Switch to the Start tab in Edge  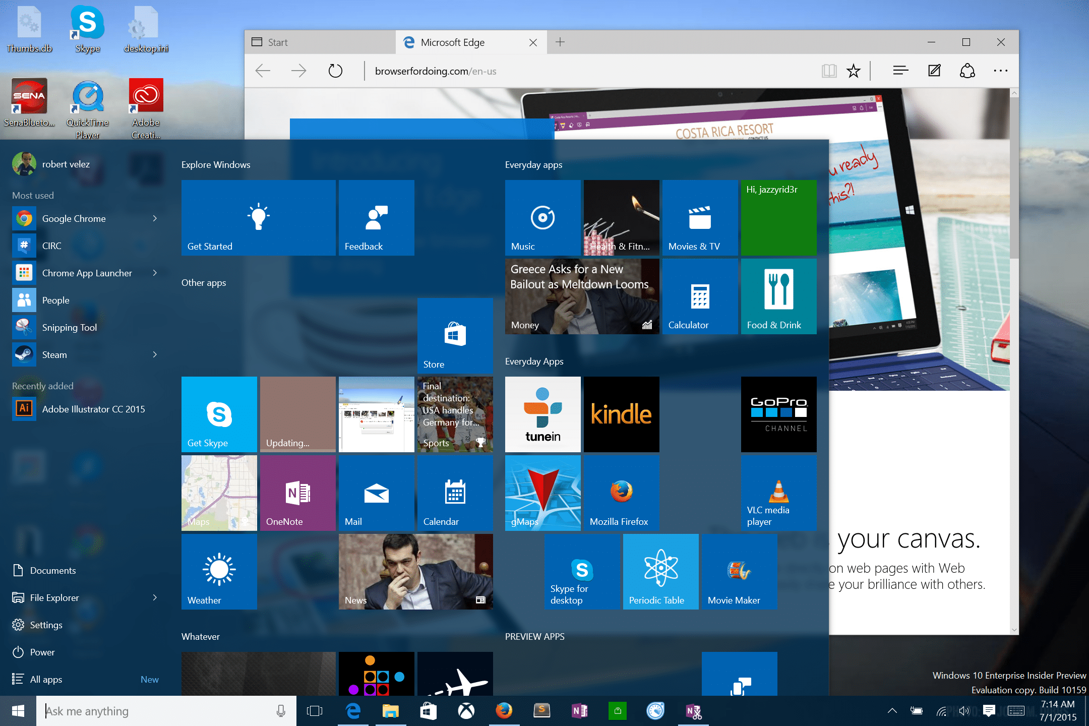click(320, 42)
